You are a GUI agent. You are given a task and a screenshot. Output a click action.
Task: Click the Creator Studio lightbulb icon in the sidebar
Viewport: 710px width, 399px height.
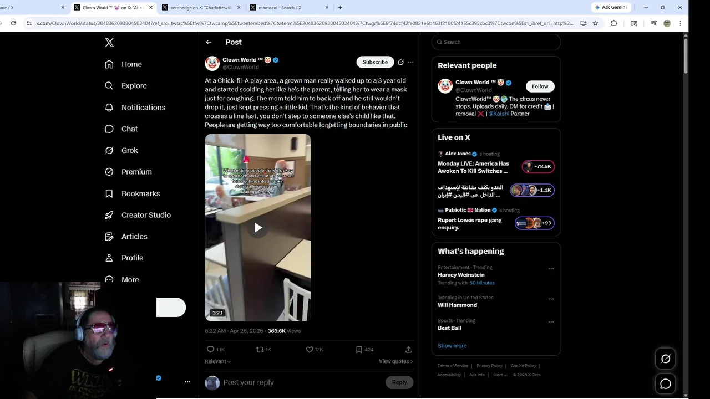pos(109,215)
